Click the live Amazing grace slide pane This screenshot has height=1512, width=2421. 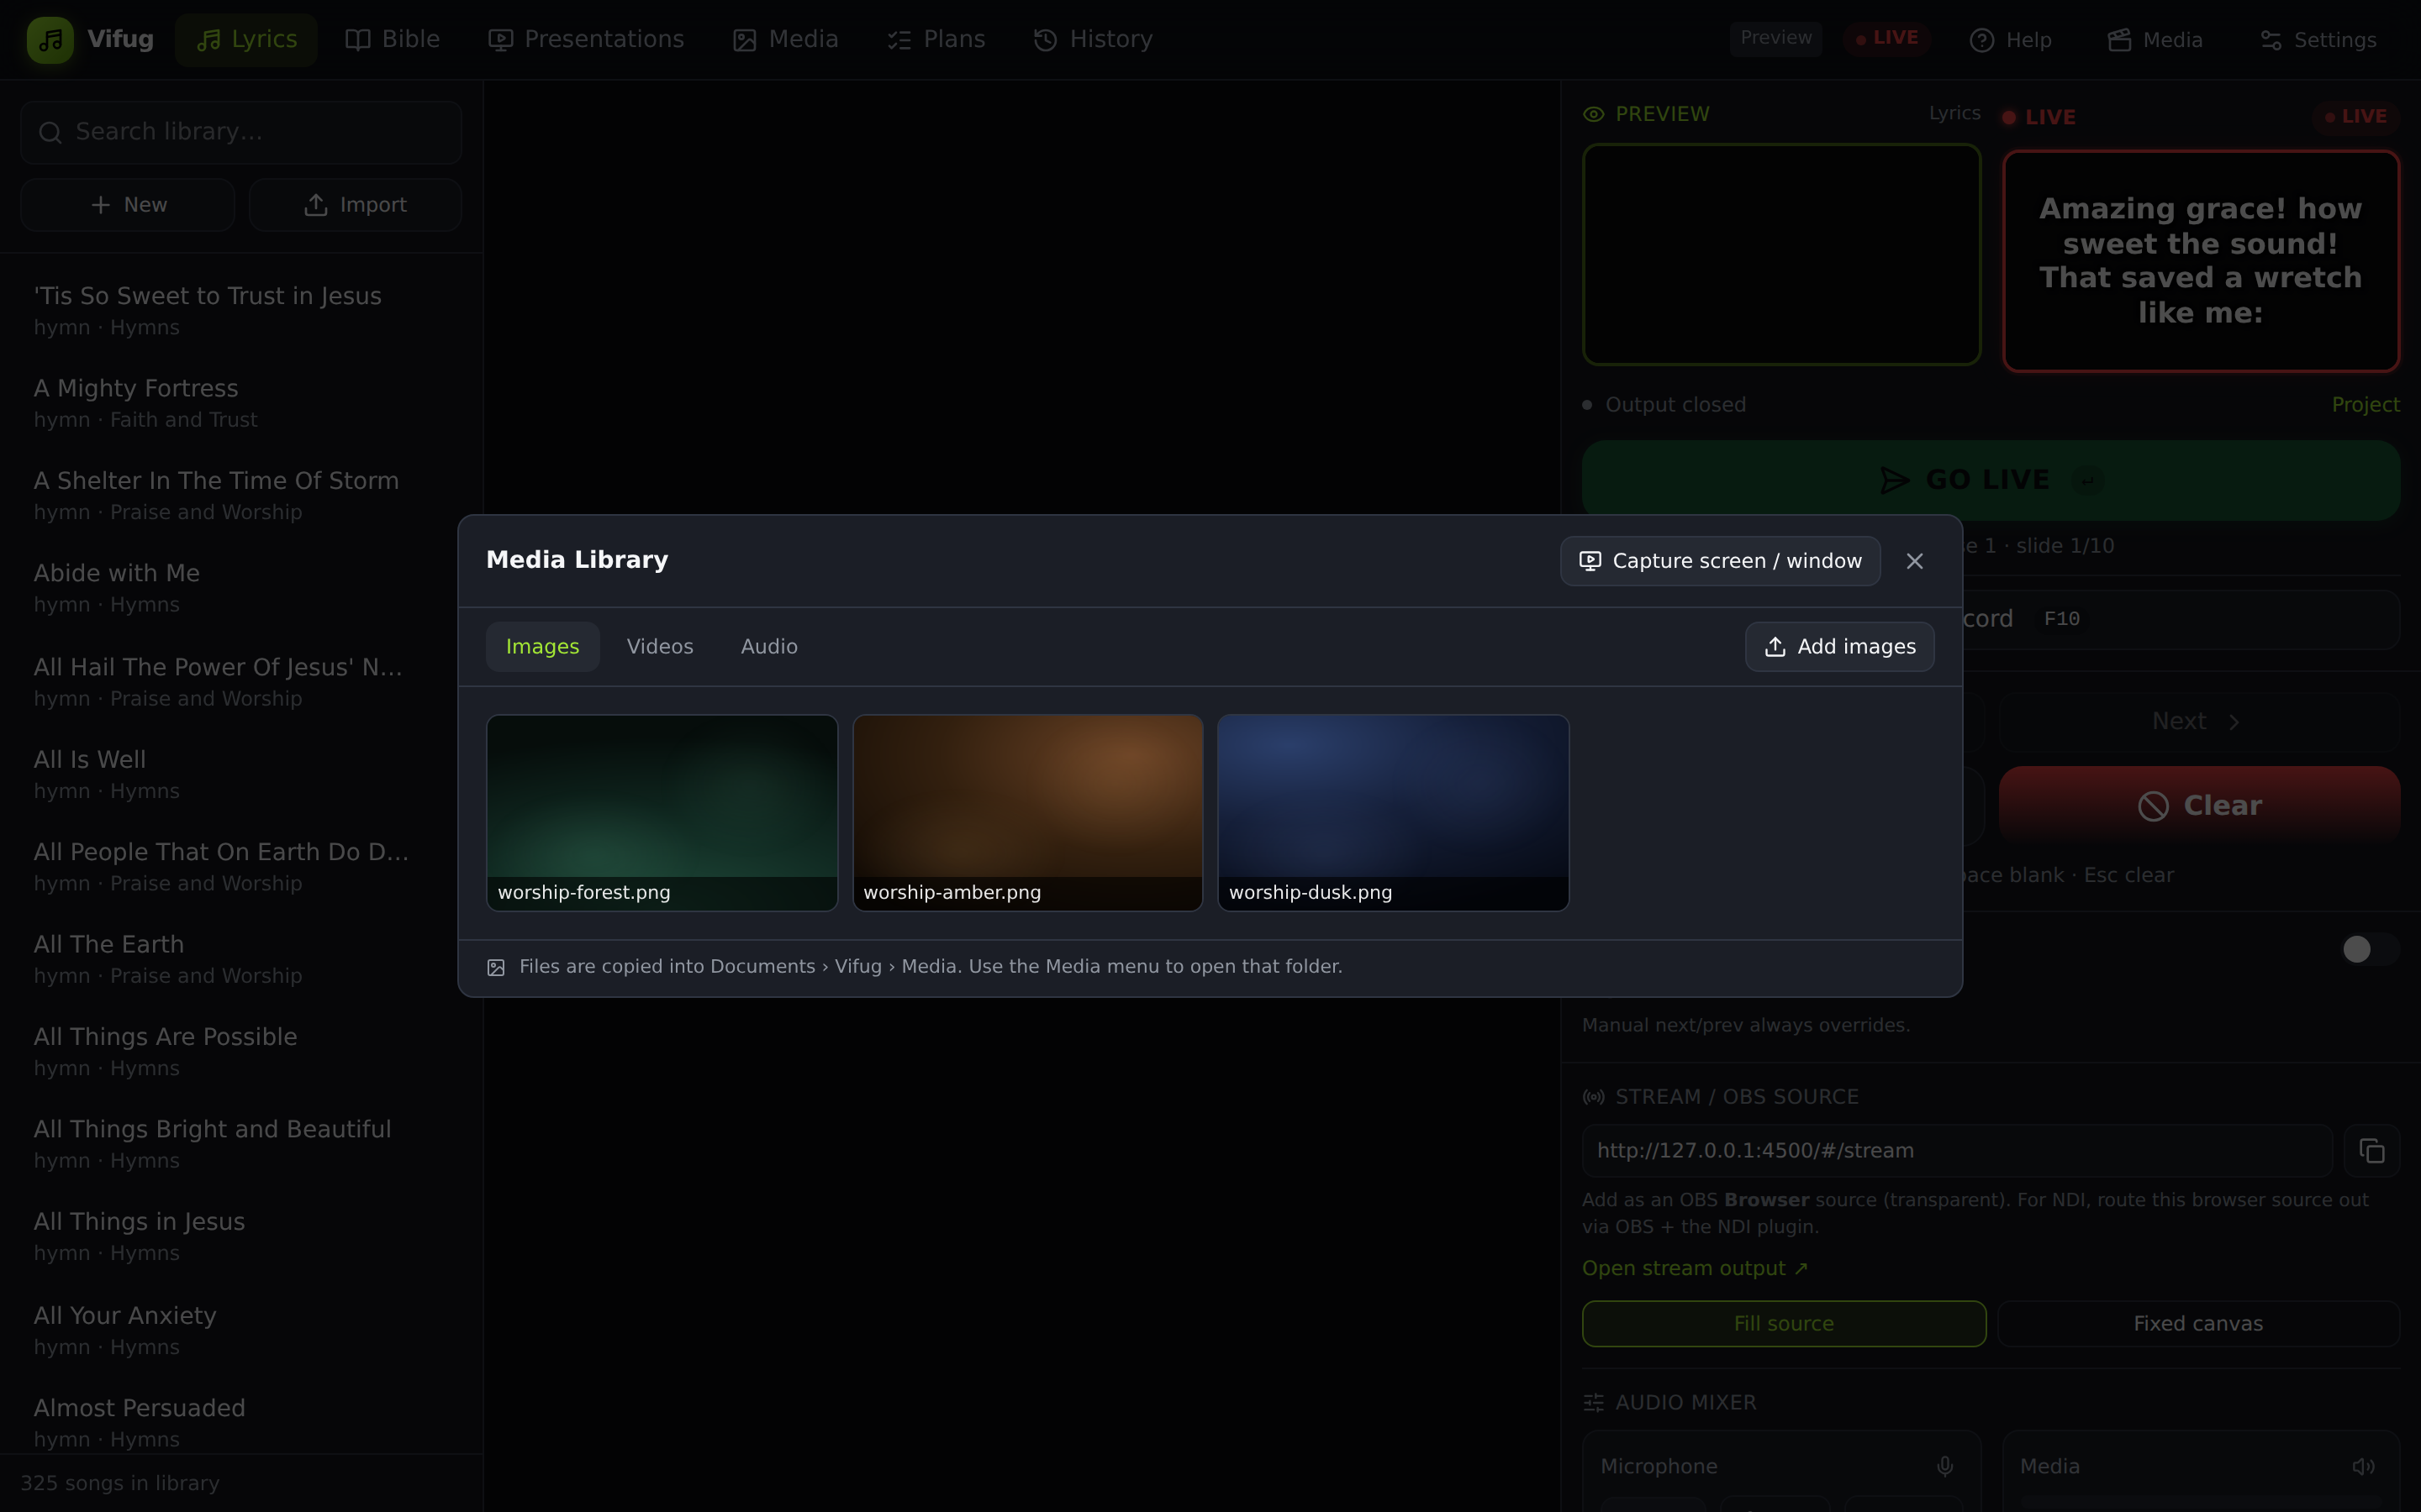pos(2201,261)
